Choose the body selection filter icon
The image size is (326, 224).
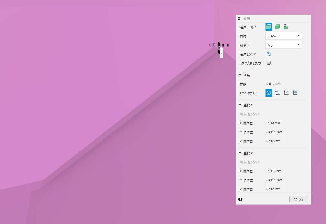(x=277, y=27)
